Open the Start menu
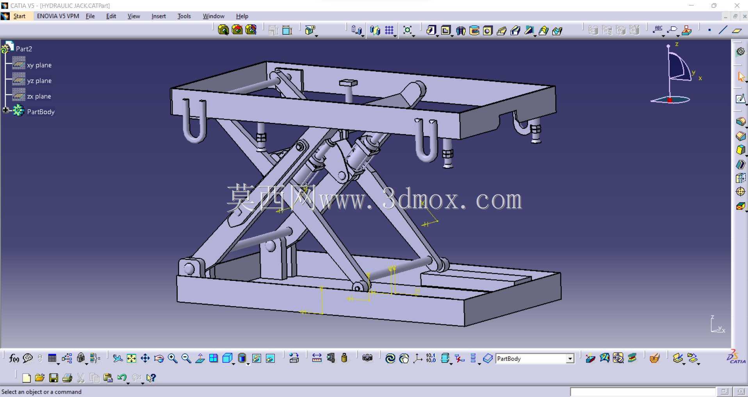 point(20,16)
